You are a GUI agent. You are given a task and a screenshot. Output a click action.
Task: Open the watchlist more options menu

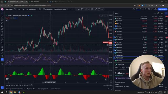pyautogui.click(x=162, y=13)
